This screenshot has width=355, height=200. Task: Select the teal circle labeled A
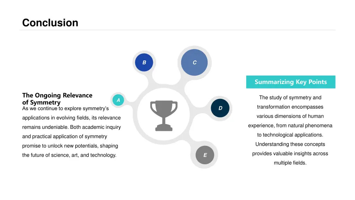tap(118, 100)
